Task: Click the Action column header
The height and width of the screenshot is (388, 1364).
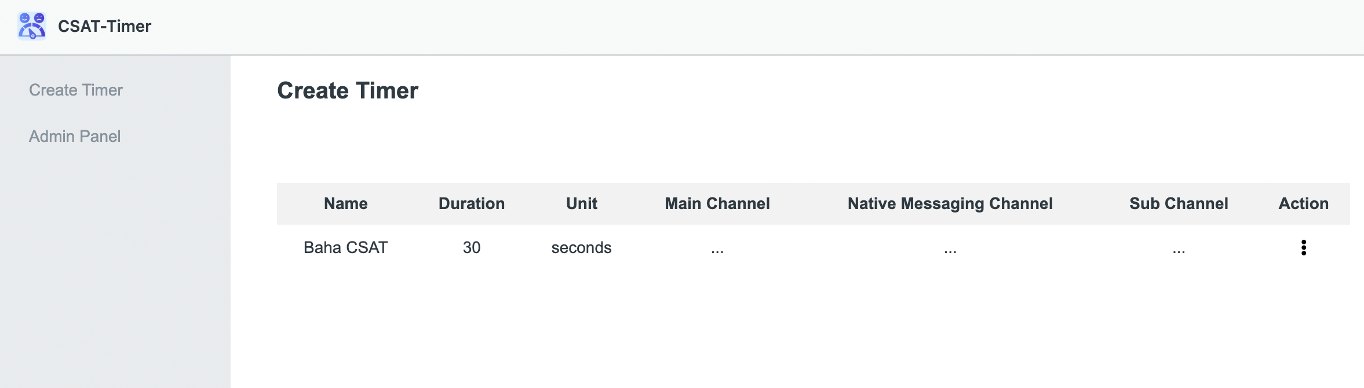Action: (1303, 203)
